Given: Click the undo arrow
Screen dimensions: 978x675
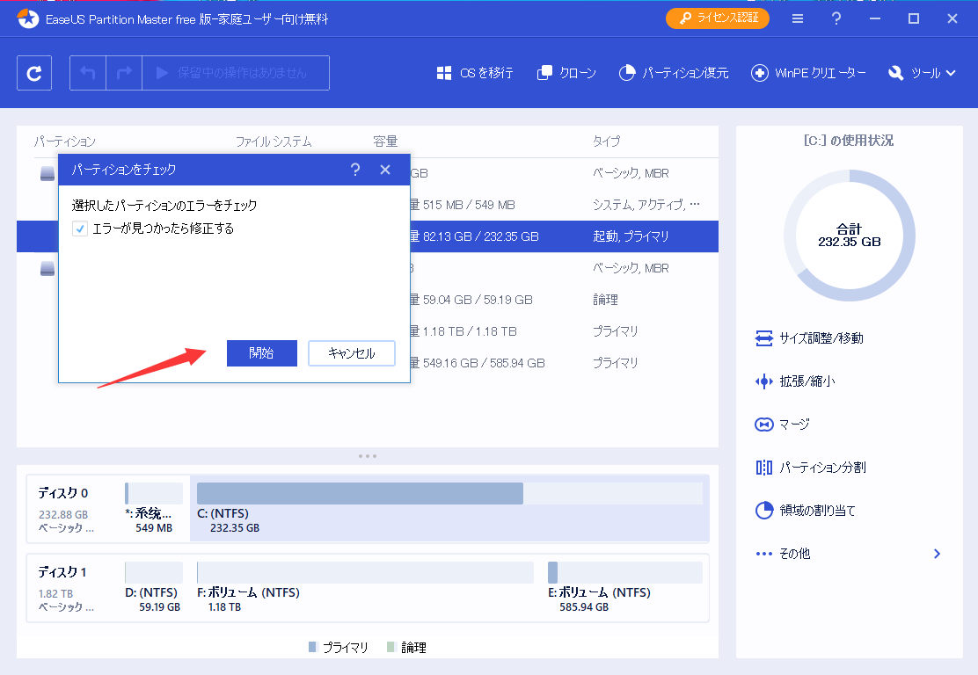Looking at the screenshot, I should point(87,73).
